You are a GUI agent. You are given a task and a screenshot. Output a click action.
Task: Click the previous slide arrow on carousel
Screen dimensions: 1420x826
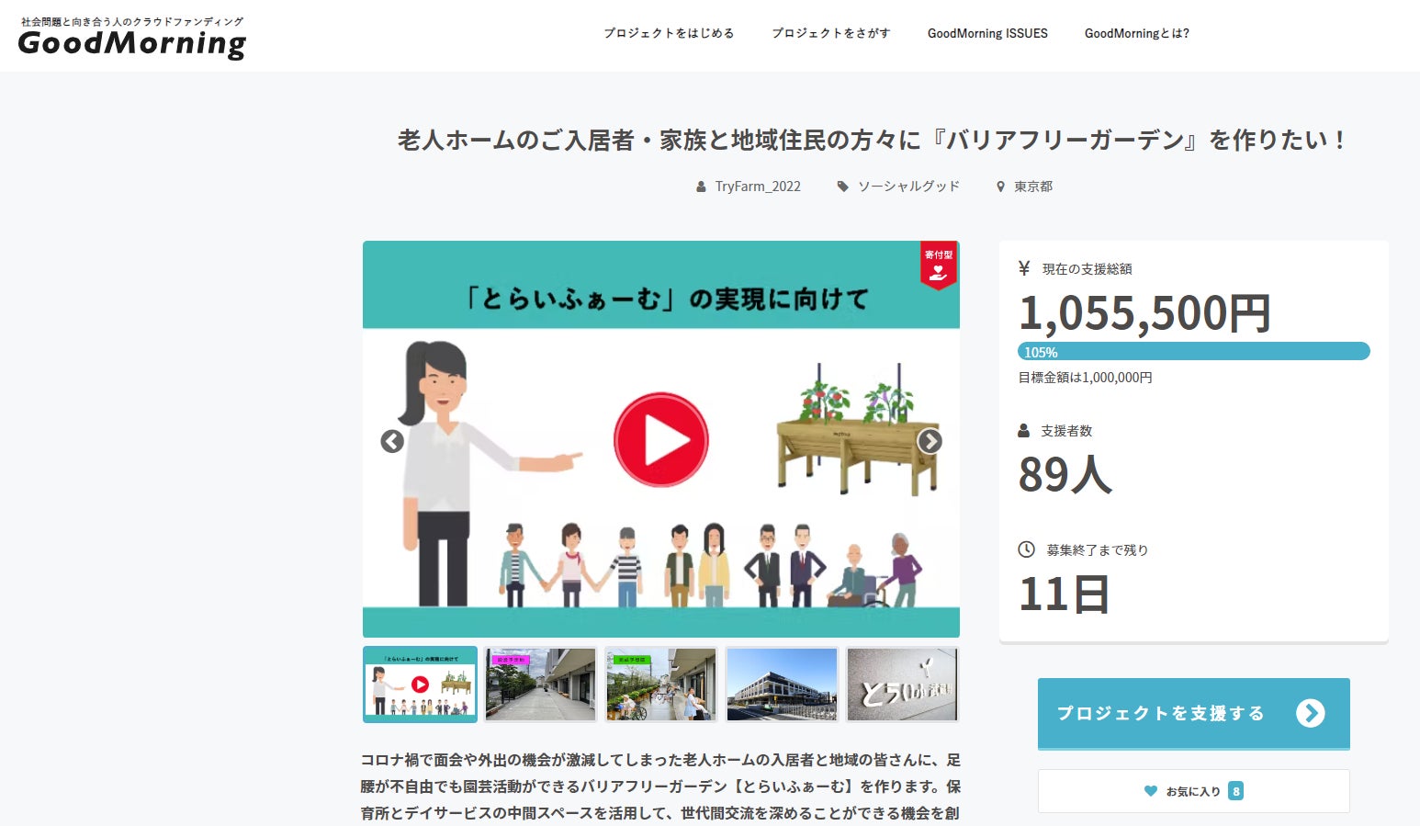coord(392,442)
